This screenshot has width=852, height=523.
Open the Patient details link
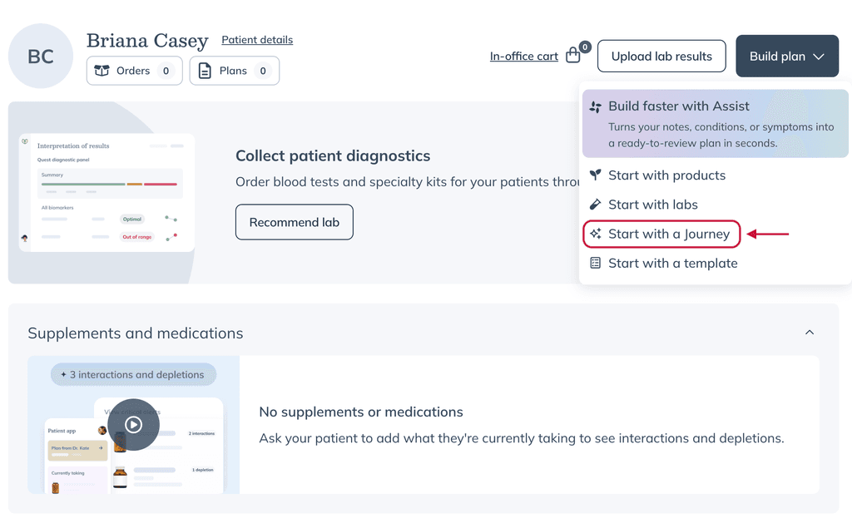257,40
